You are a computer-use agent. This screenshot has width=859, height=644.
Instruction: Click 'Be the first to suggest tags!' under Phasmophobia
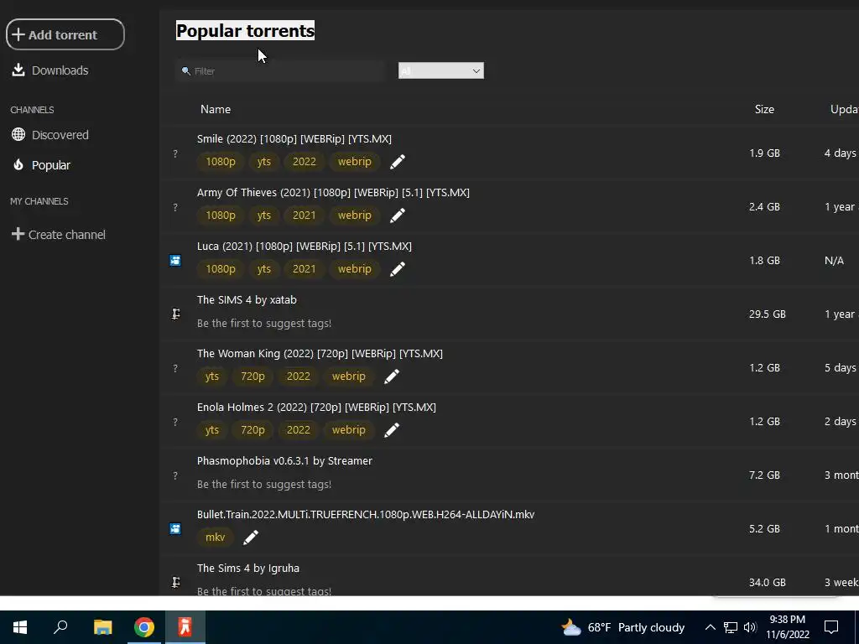click(264, 484)
